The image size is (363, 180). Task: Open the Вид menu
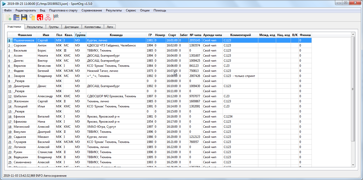point(43,10)
